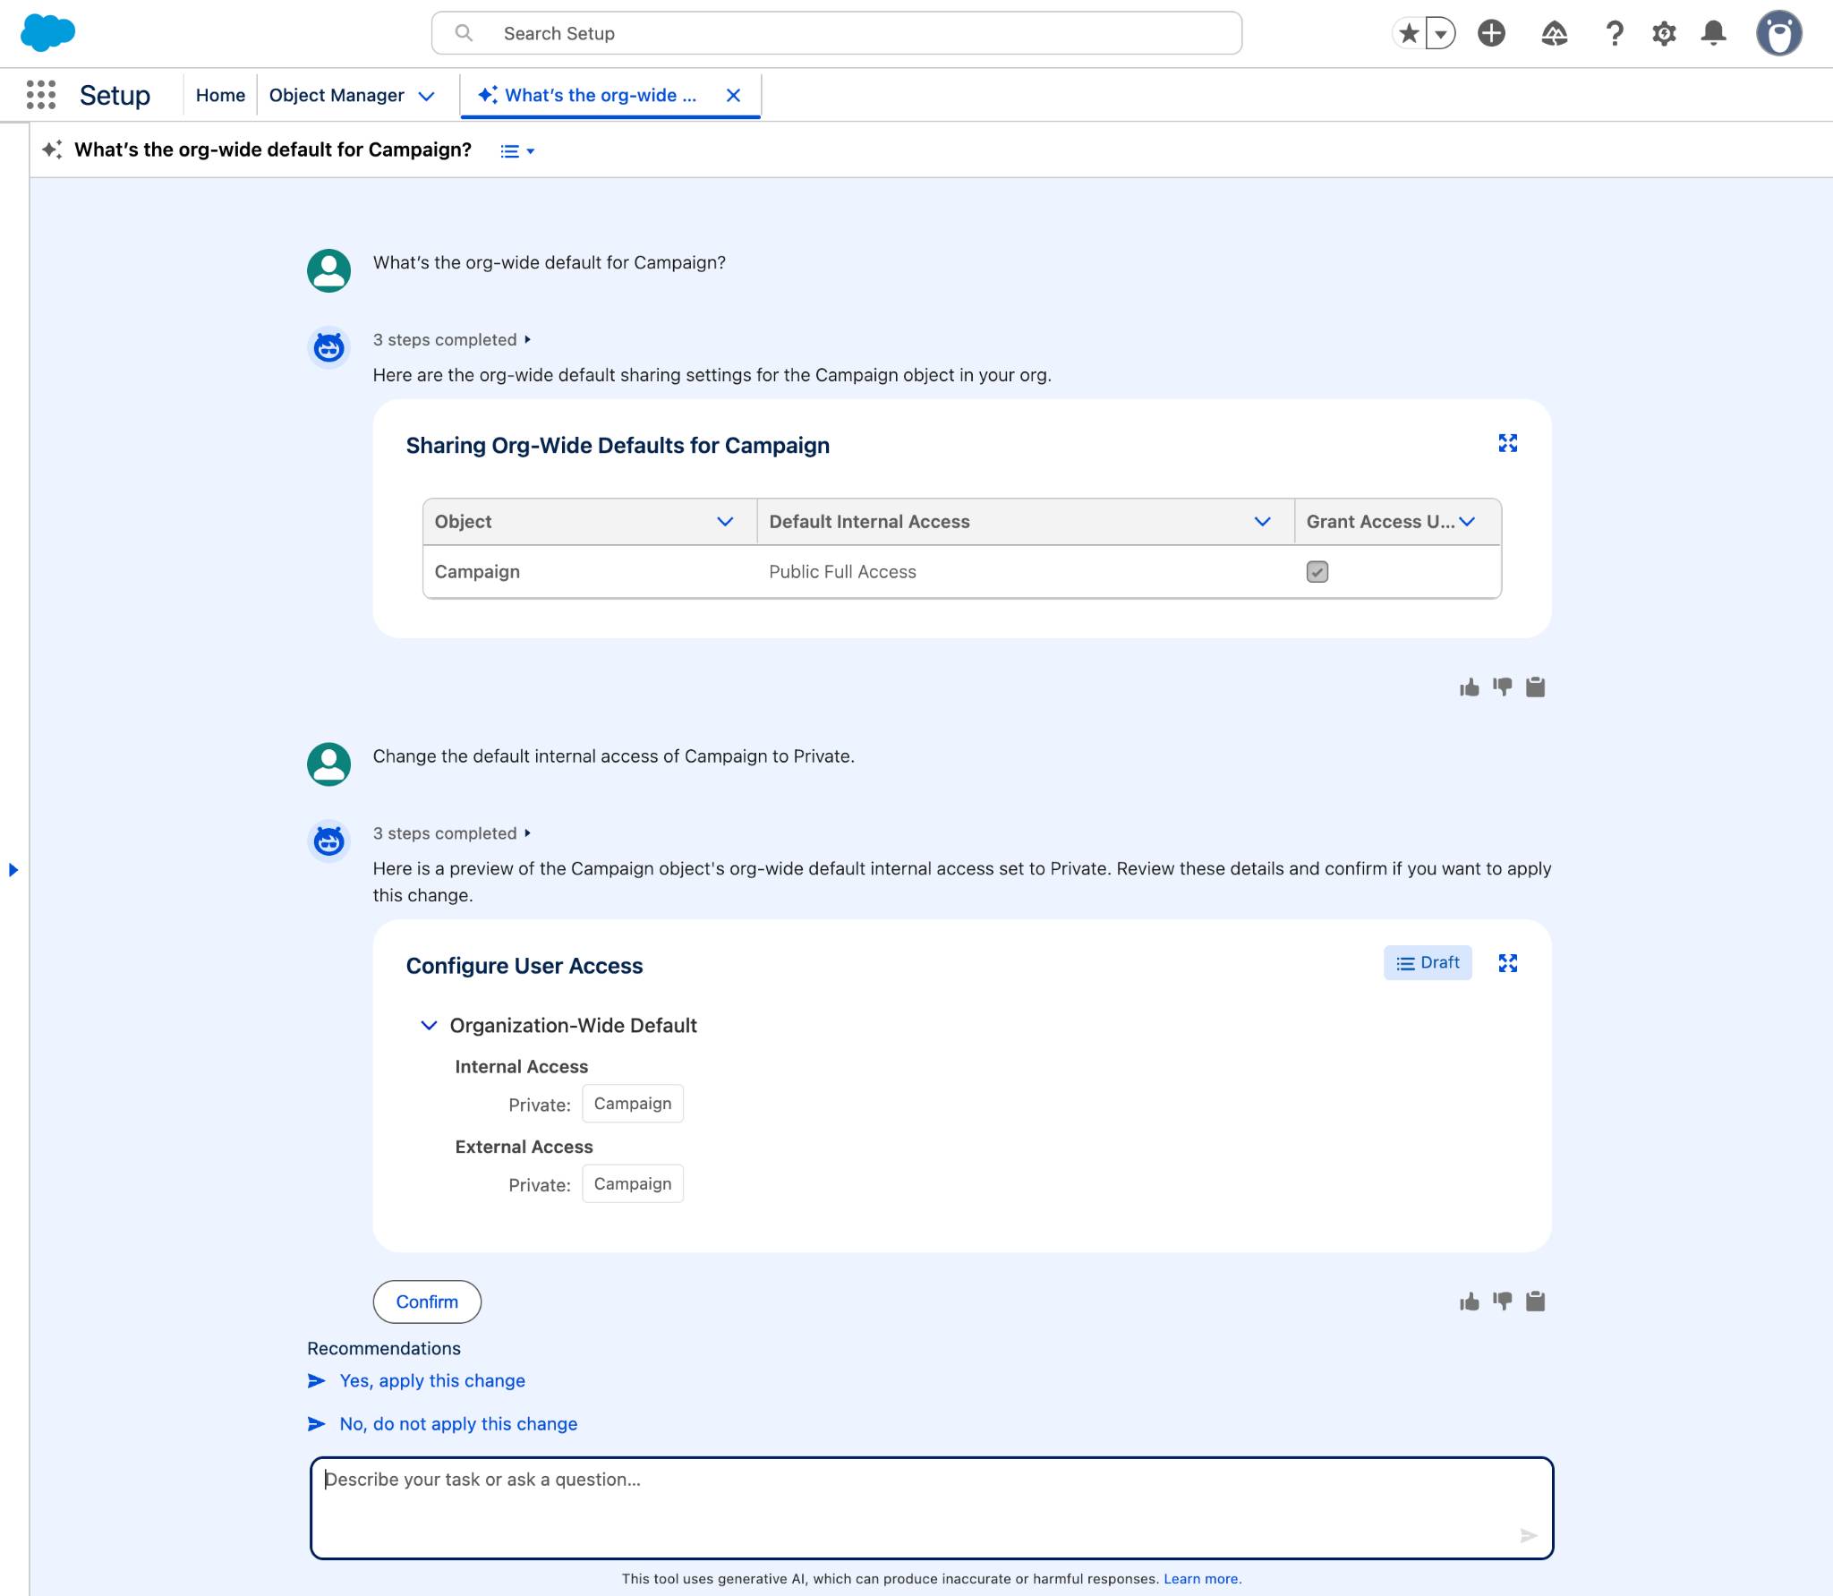Thumbs down the second agent response
This screenshot has height=1596, width=1833.
pyautogui.click(x=1503, y=1302)
